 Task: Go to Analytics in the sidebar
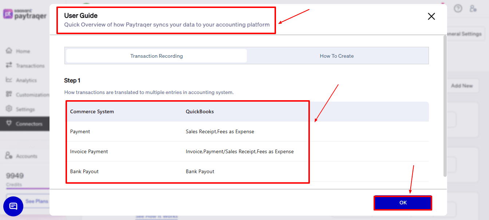click(26, 80)
